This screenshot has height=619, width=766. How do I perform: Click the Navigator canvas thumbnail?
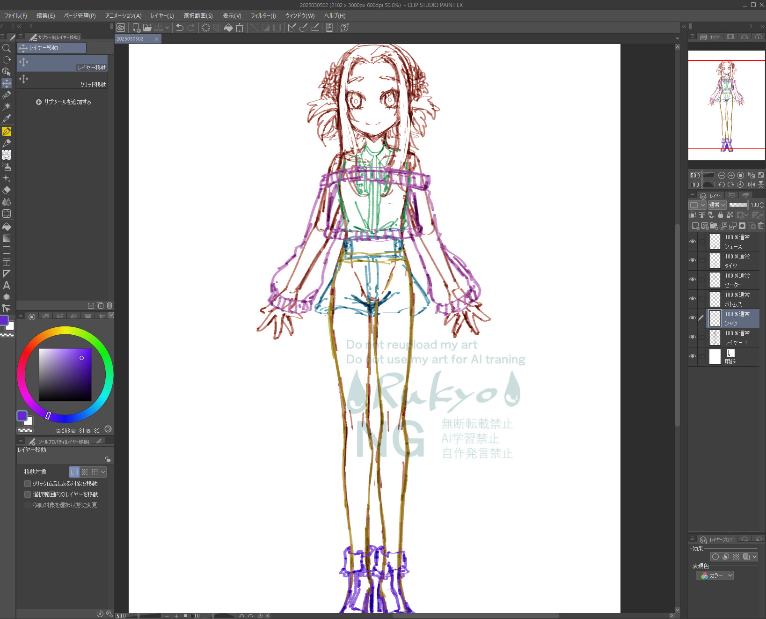pos(726,105)
